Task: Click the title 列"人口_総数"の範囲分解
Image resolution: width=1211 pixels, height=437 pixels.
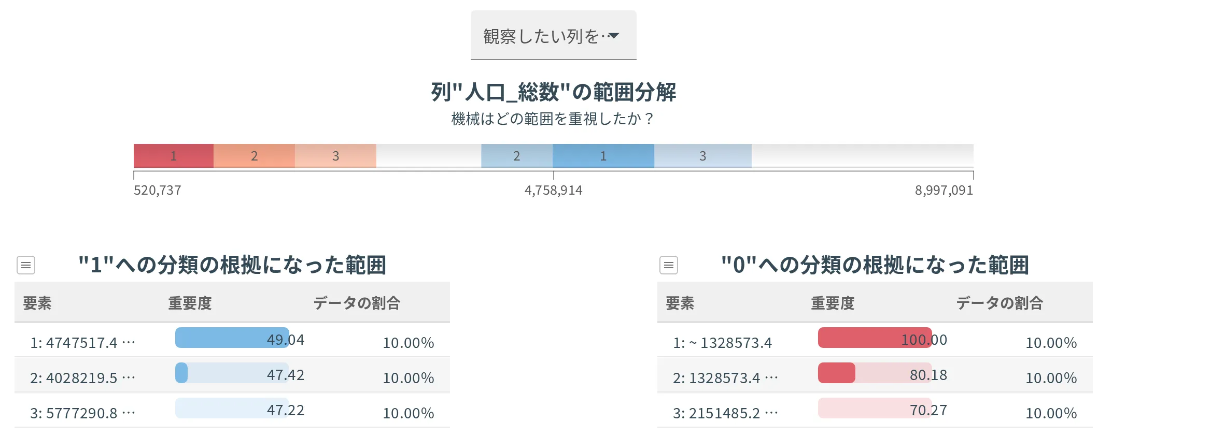Action: tap(554, 92)
